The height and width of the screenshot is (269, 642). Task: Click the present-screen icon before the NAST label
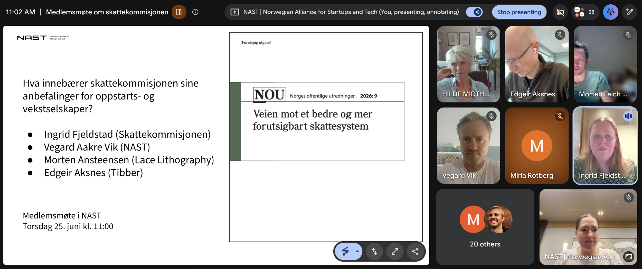235,12
